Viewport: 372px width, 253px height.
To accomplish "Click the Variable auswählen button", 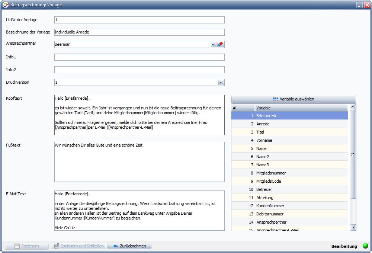I will [294, 99].
